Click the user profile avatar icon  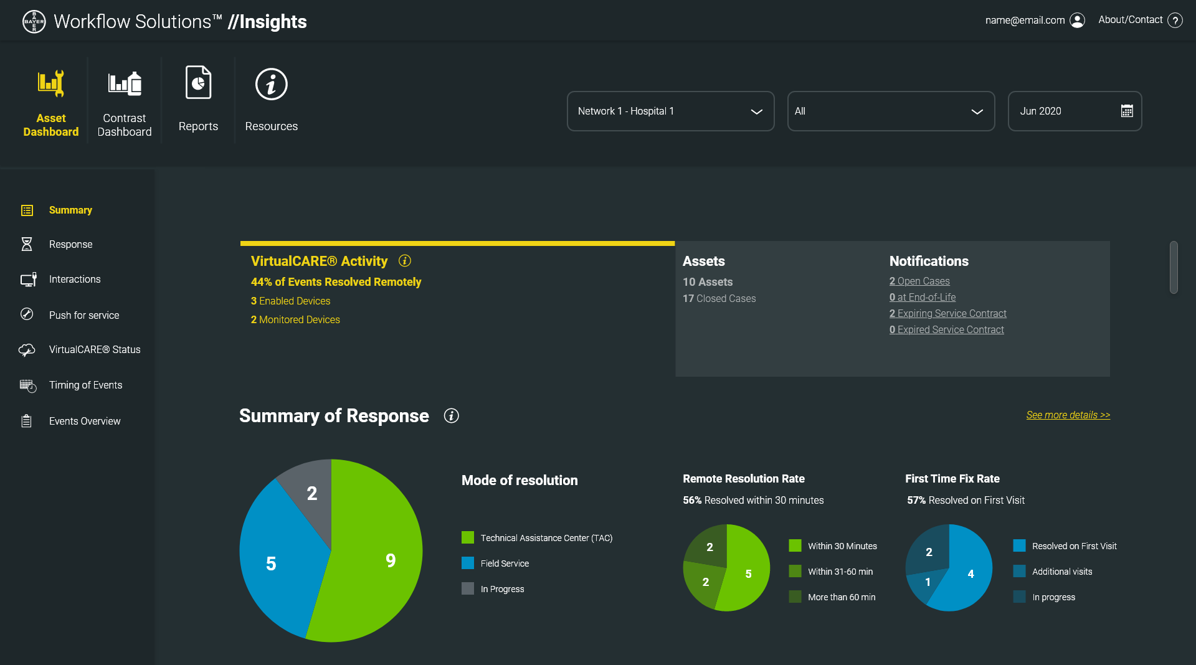tap(1077, 21)
